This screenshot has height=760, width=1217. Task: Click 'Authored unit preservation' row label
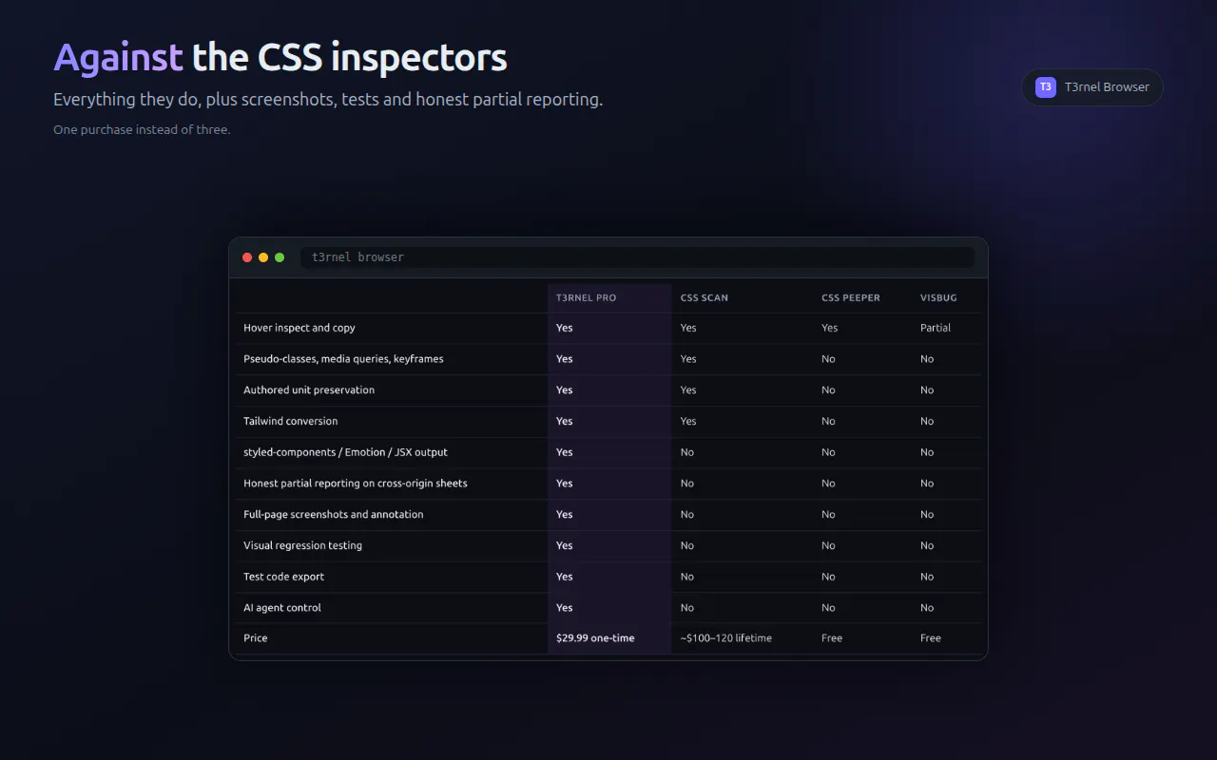(309, 390)
